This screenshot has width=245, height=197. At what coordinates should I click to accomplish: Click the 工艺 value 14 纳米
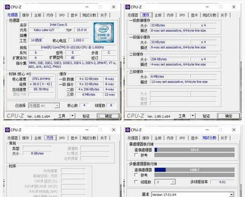[37, 40]
